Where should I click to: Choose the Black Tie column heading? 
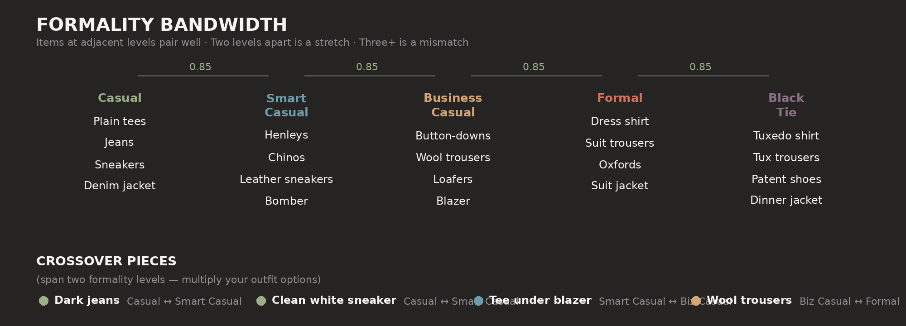click(786, 105)
